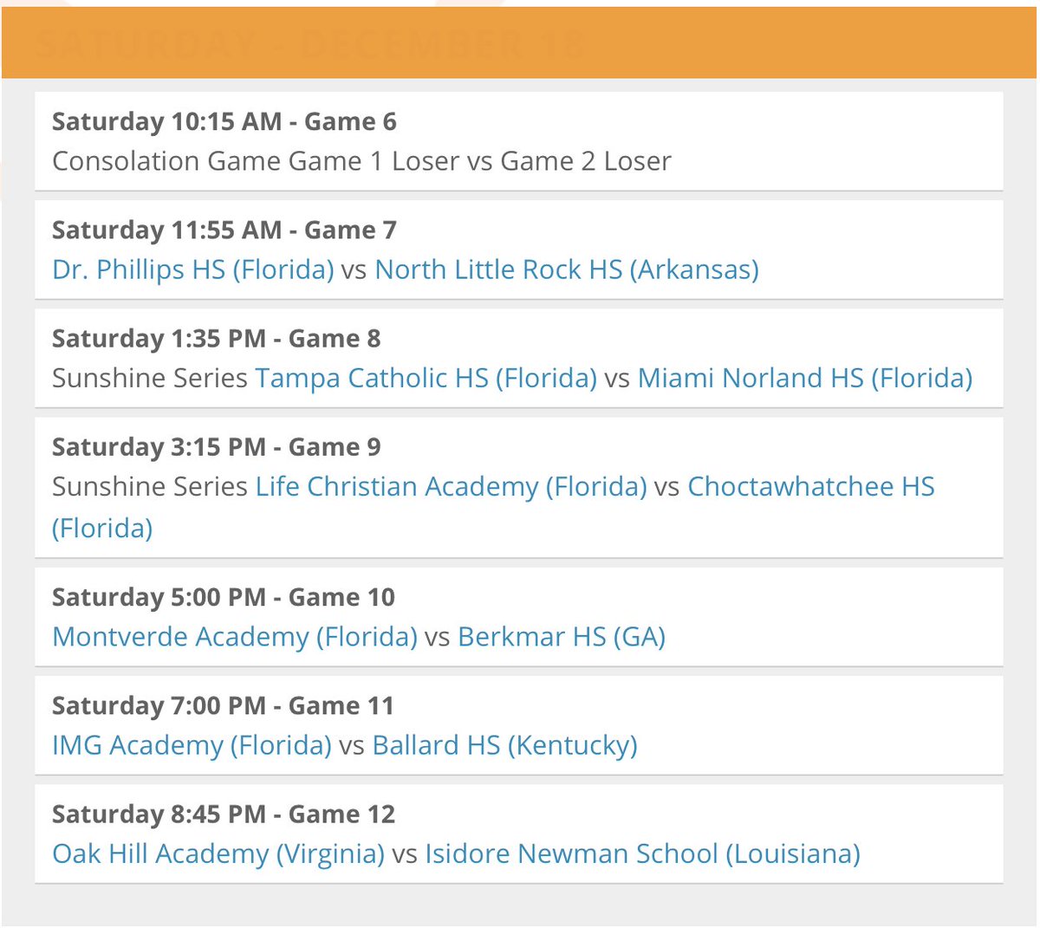Open Miami Norland HS (Florida) team link
This screenshot has height=928, width=1040.
[805, 378]
